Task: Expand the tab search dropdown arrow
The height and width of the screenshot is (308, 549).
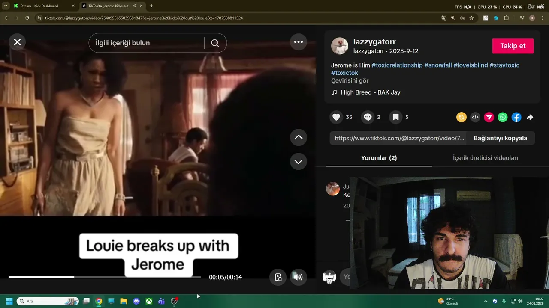Action: click(x=6, y=6)
